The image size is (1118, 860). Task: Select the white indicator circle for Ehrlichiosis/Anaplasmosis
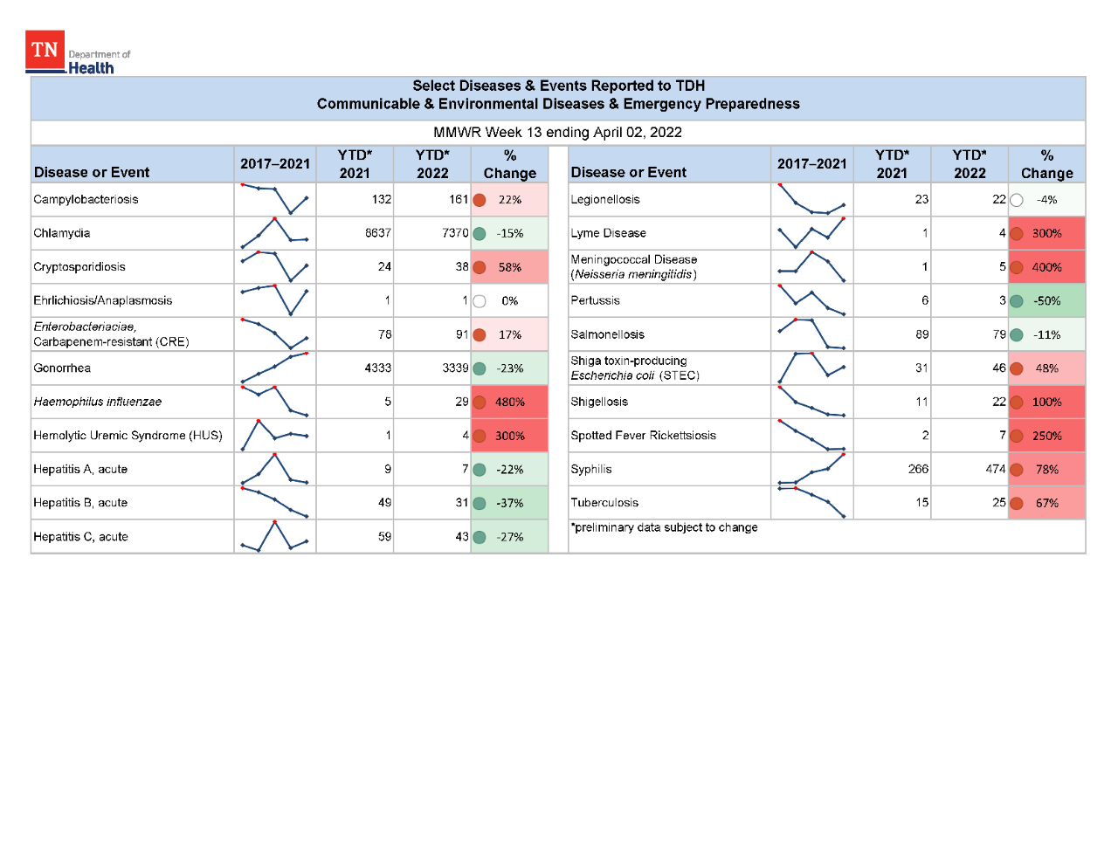[x=480, y=301]
